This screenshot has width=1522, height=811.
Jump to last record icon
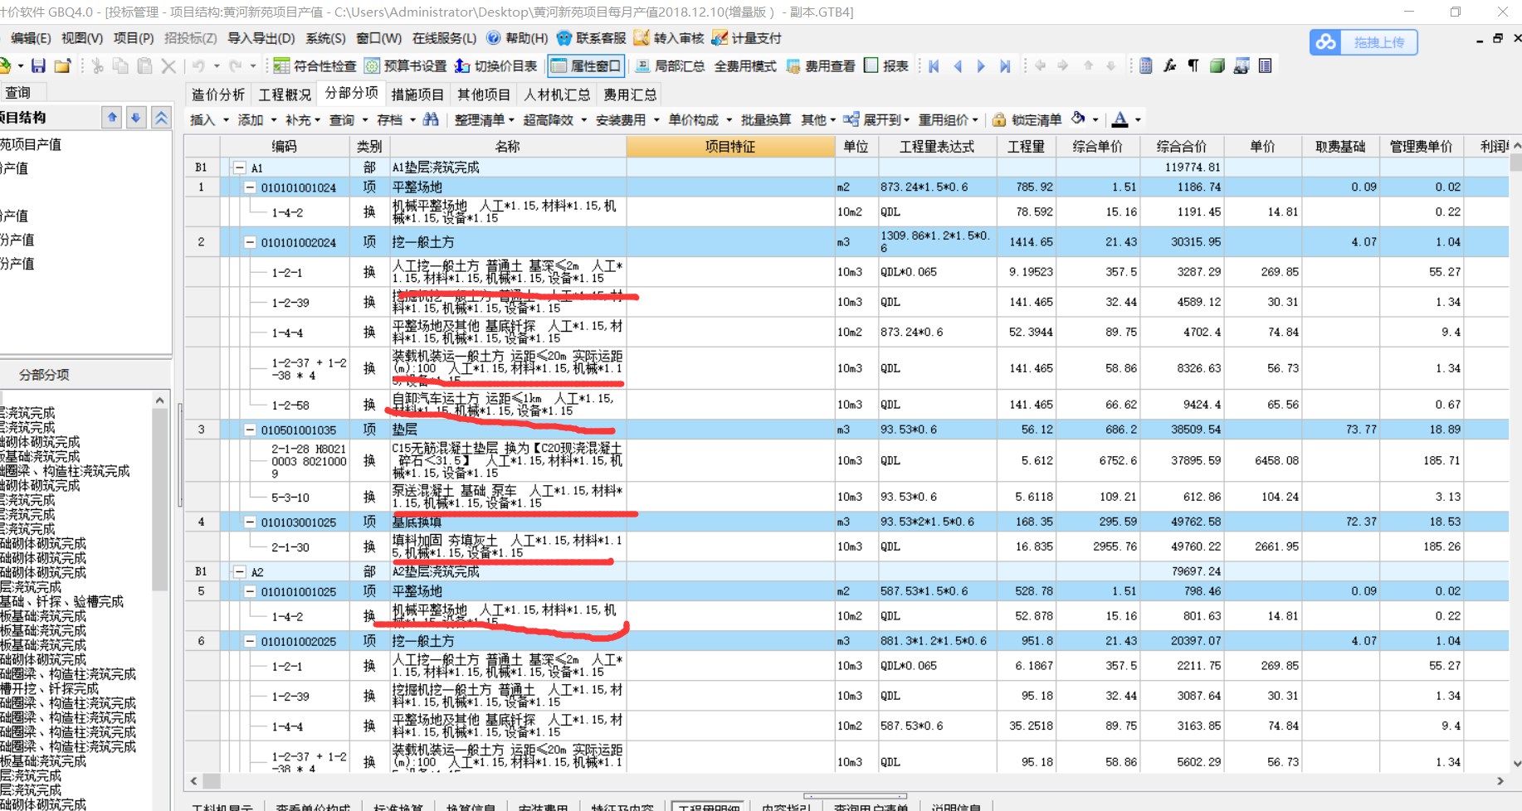[x=1005, y=66]
